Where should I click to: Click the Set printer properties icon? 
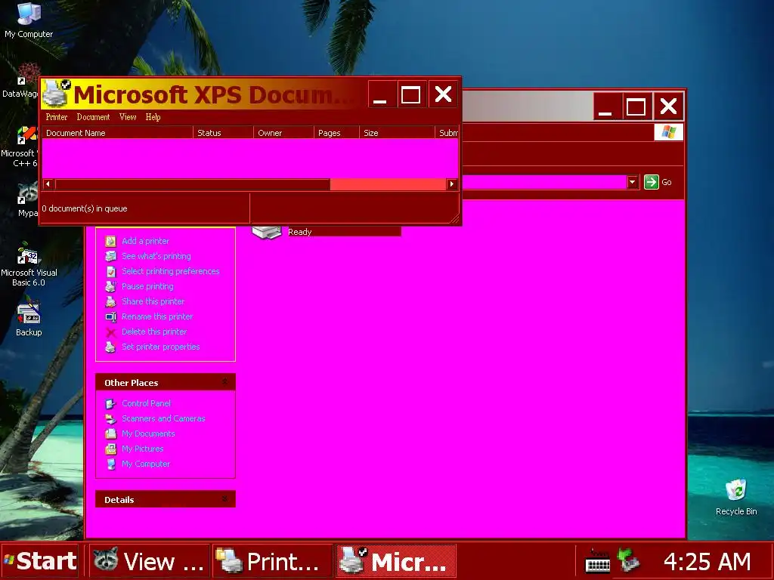(110, 347)
